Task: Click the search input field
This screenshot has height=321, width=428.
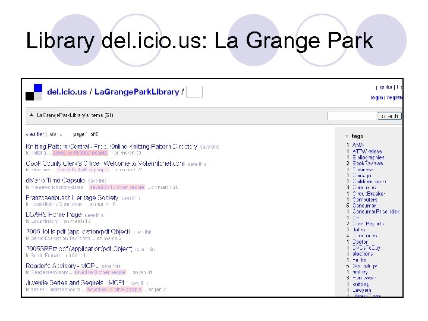Action: [x=351, y=116]
